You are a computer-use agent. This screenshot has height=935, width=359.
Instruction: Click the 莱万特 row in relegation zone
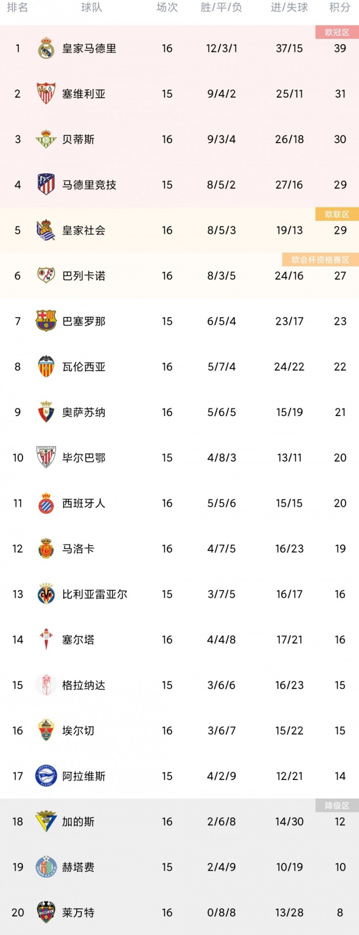click(x=179, y=912)
